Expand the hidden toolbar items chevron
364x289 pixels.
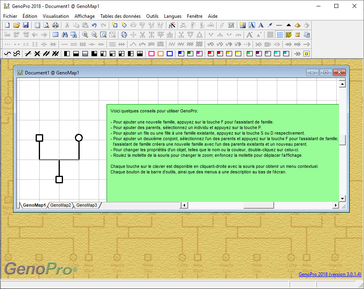coord(298,54)
